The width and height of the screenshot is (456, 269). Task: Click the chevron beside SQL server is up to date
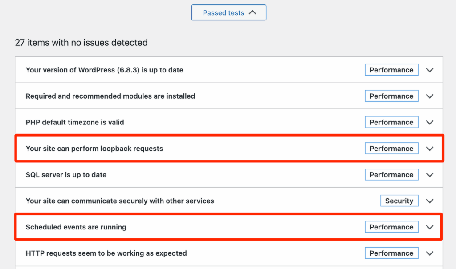click(x=429, y=175)
